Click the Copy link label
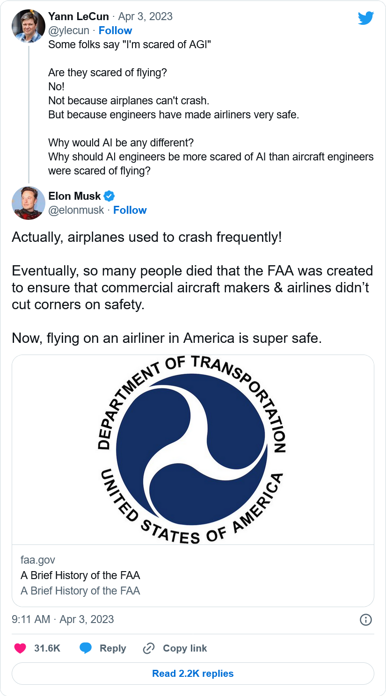This screenshot has height=696, width=386. [185, 648]
